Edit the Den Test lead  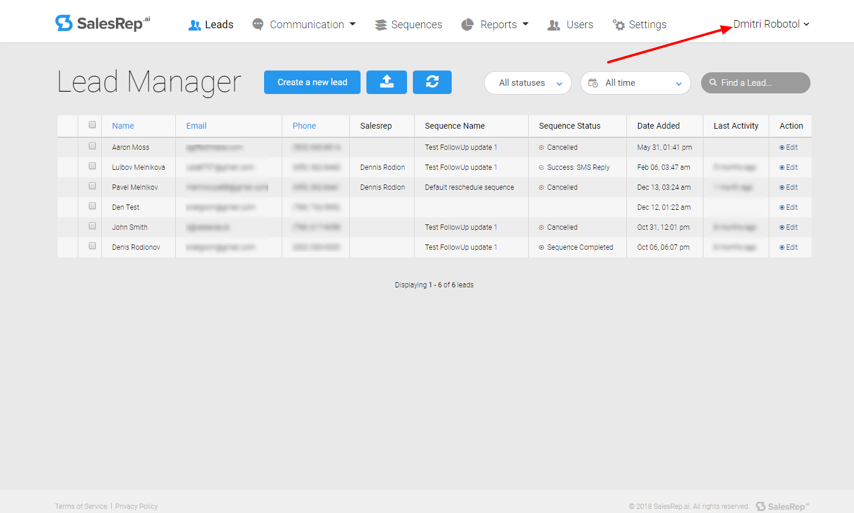[789, 207]
